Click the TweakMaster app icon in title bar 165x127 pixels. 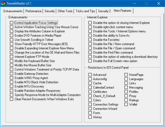pyautogui.click(x=3, y=3)
